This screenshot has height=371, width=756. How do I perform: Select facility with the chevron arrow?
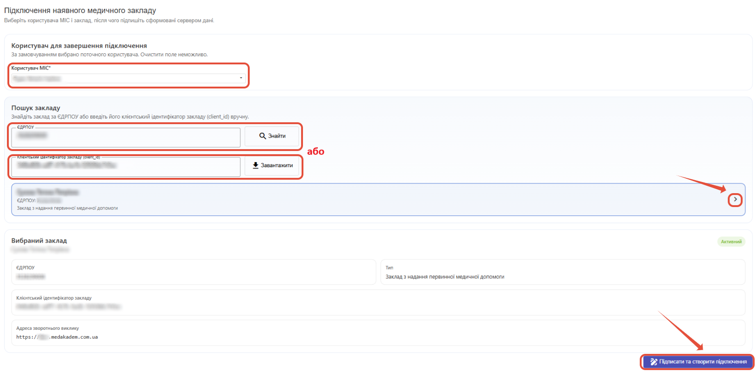(735, 200)
